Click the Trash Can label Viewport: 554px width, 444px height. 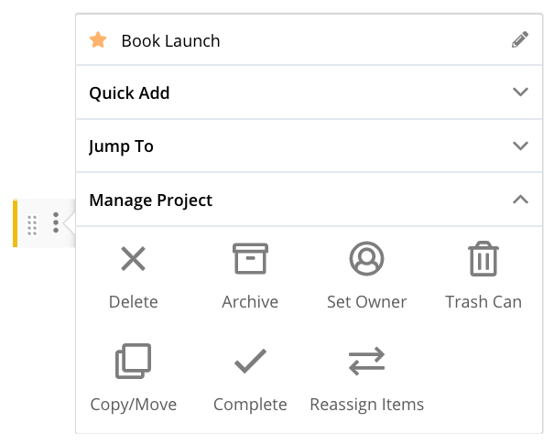pyautogui.click(x=483, y=302)
